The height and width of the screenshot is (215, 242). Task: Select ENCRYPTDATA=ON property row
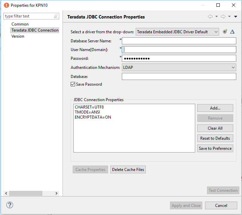[93, 117]
